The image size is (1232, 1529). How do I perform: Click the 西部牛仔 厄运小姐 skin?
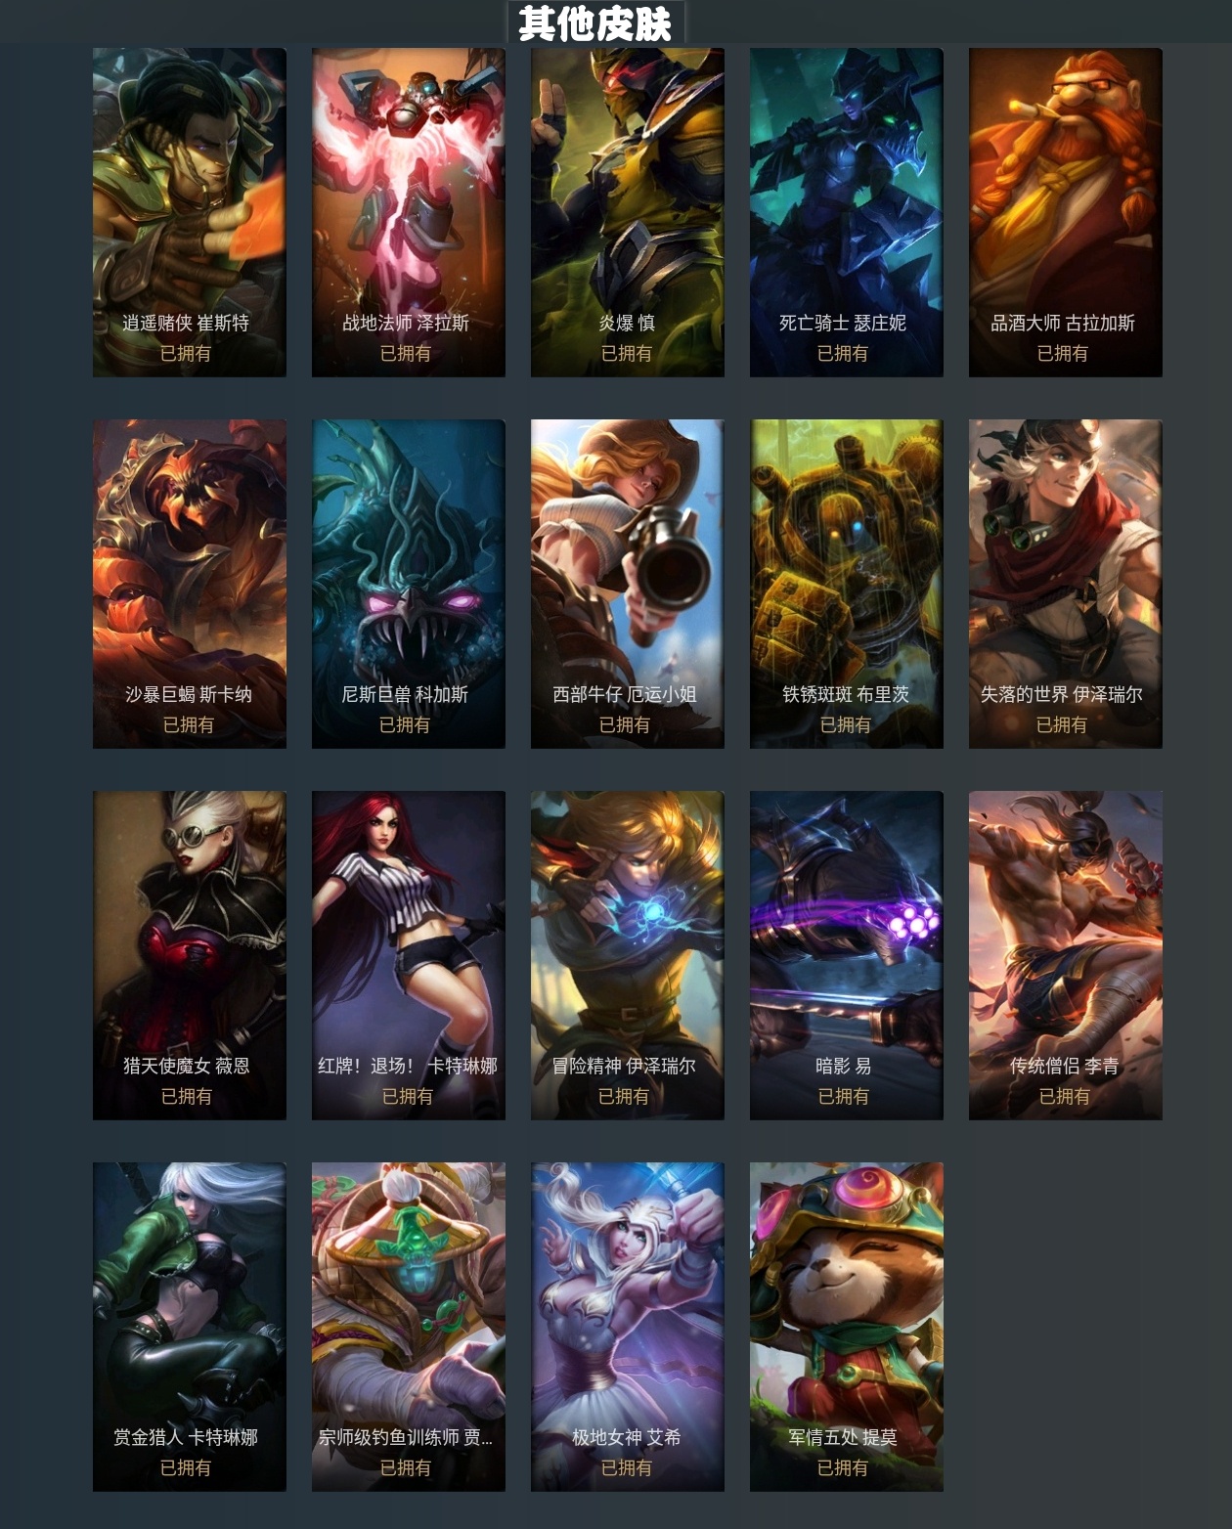(628, 584)
